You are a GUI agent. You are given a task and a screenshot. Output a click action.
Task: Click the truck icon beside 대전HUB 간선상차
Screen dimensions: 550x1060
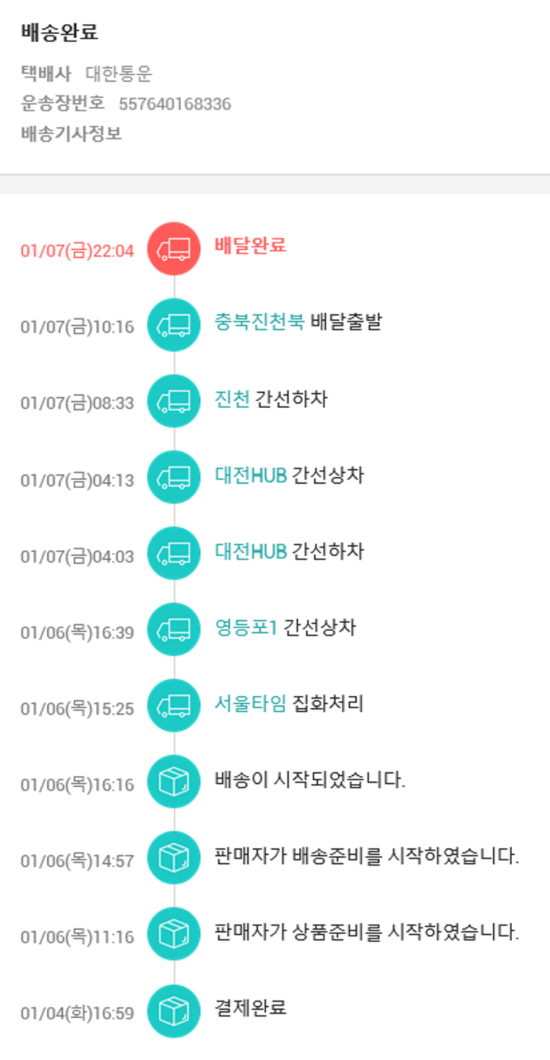click(174, 477)
